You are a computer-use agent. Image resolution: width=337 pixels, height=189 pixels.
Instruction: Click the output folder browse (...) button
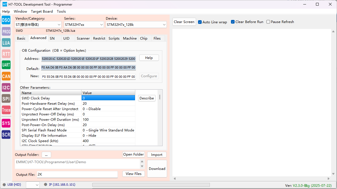coord(46,155)
